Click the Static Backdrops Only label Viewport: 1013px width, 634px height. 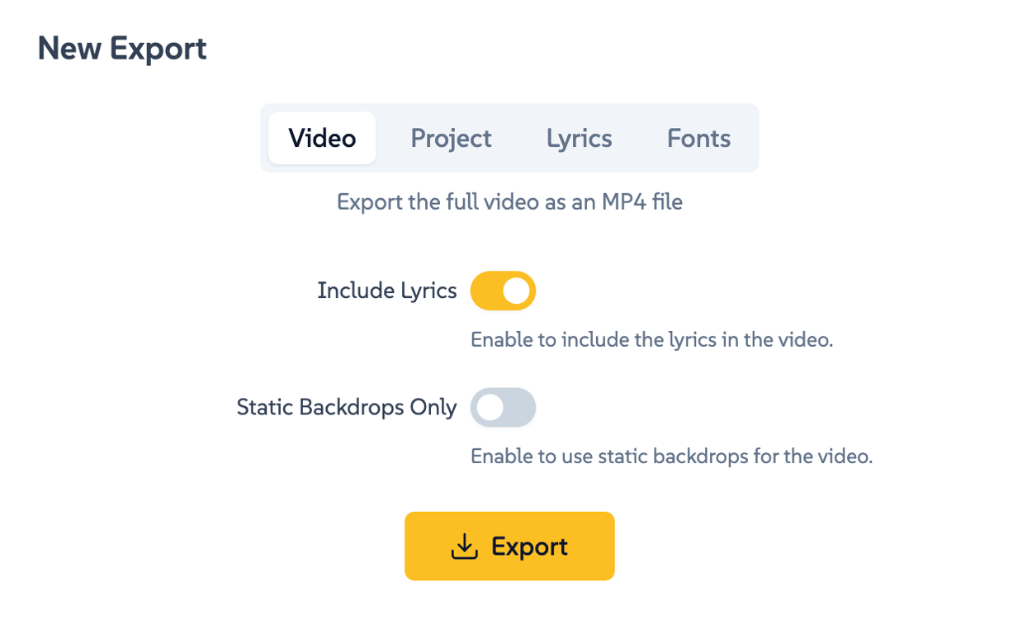346,408
